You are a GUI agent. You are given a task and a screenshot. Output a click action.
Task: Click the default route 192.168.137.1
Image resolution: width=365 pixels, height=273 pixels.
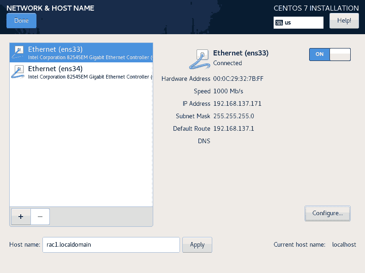[233, 128]
